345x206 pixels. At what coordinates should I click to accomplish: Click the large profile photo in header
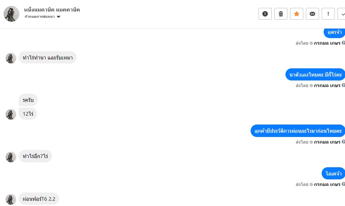pos(12,14)
